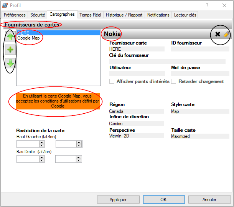The height and width of the screenshot is (207, 234).
Task: Increase the Haut-Gauche latitude spinner value
Action: click(x=42, y=142)
